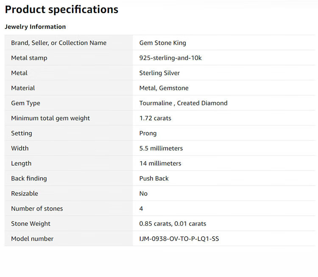Click the Push Back value

click(x=154, y=178)
